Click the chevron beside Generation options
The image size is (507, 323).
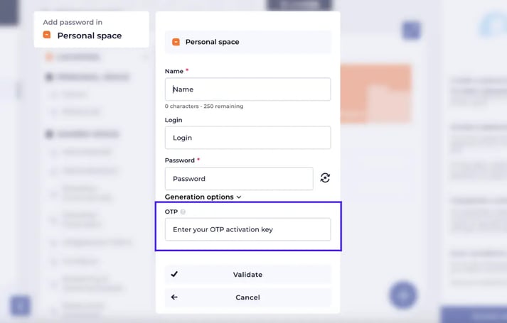tap(239, 197)
